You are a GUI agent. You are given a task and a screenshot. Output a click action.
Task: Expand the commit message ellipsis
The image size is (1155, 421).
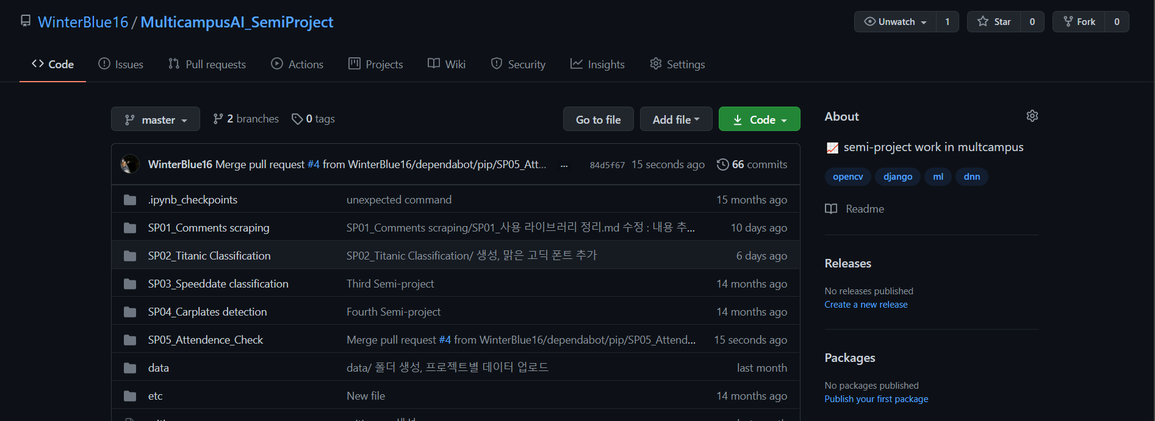coord(564,165)
